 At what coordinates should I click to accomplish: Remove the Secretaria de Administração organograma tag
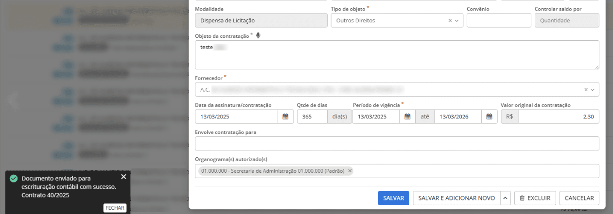click(x=350, y=171)
